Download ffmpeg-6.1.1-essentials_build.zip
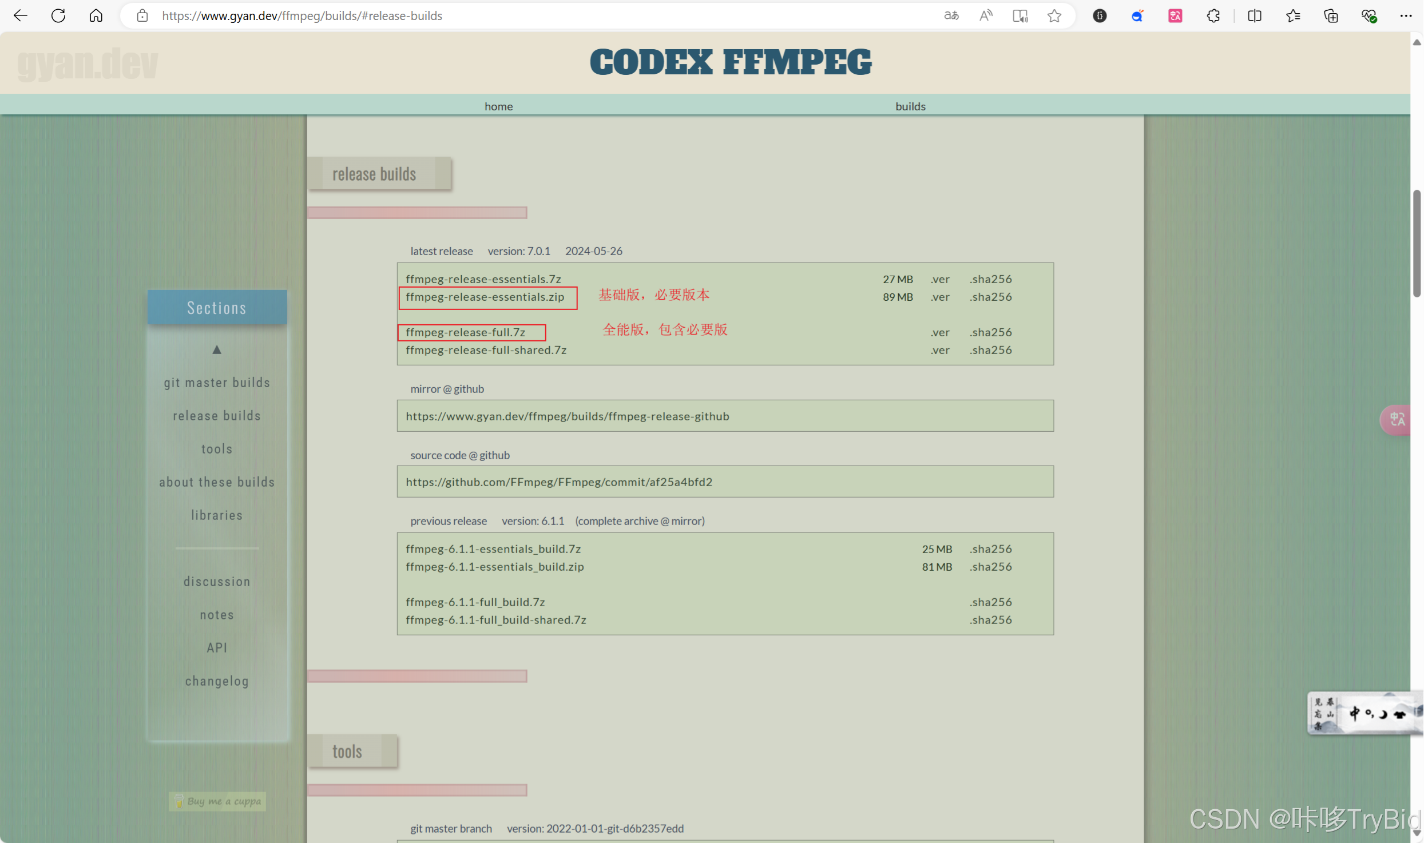This screenshot has width=1424, height=843. pos(495,567)
